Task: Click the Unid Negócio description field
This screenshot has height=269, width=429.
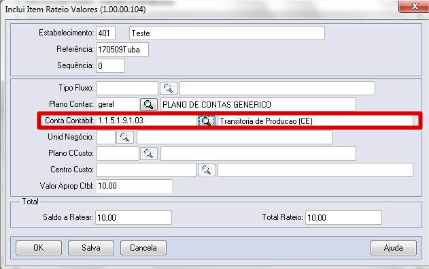Action: coord(235,138)
